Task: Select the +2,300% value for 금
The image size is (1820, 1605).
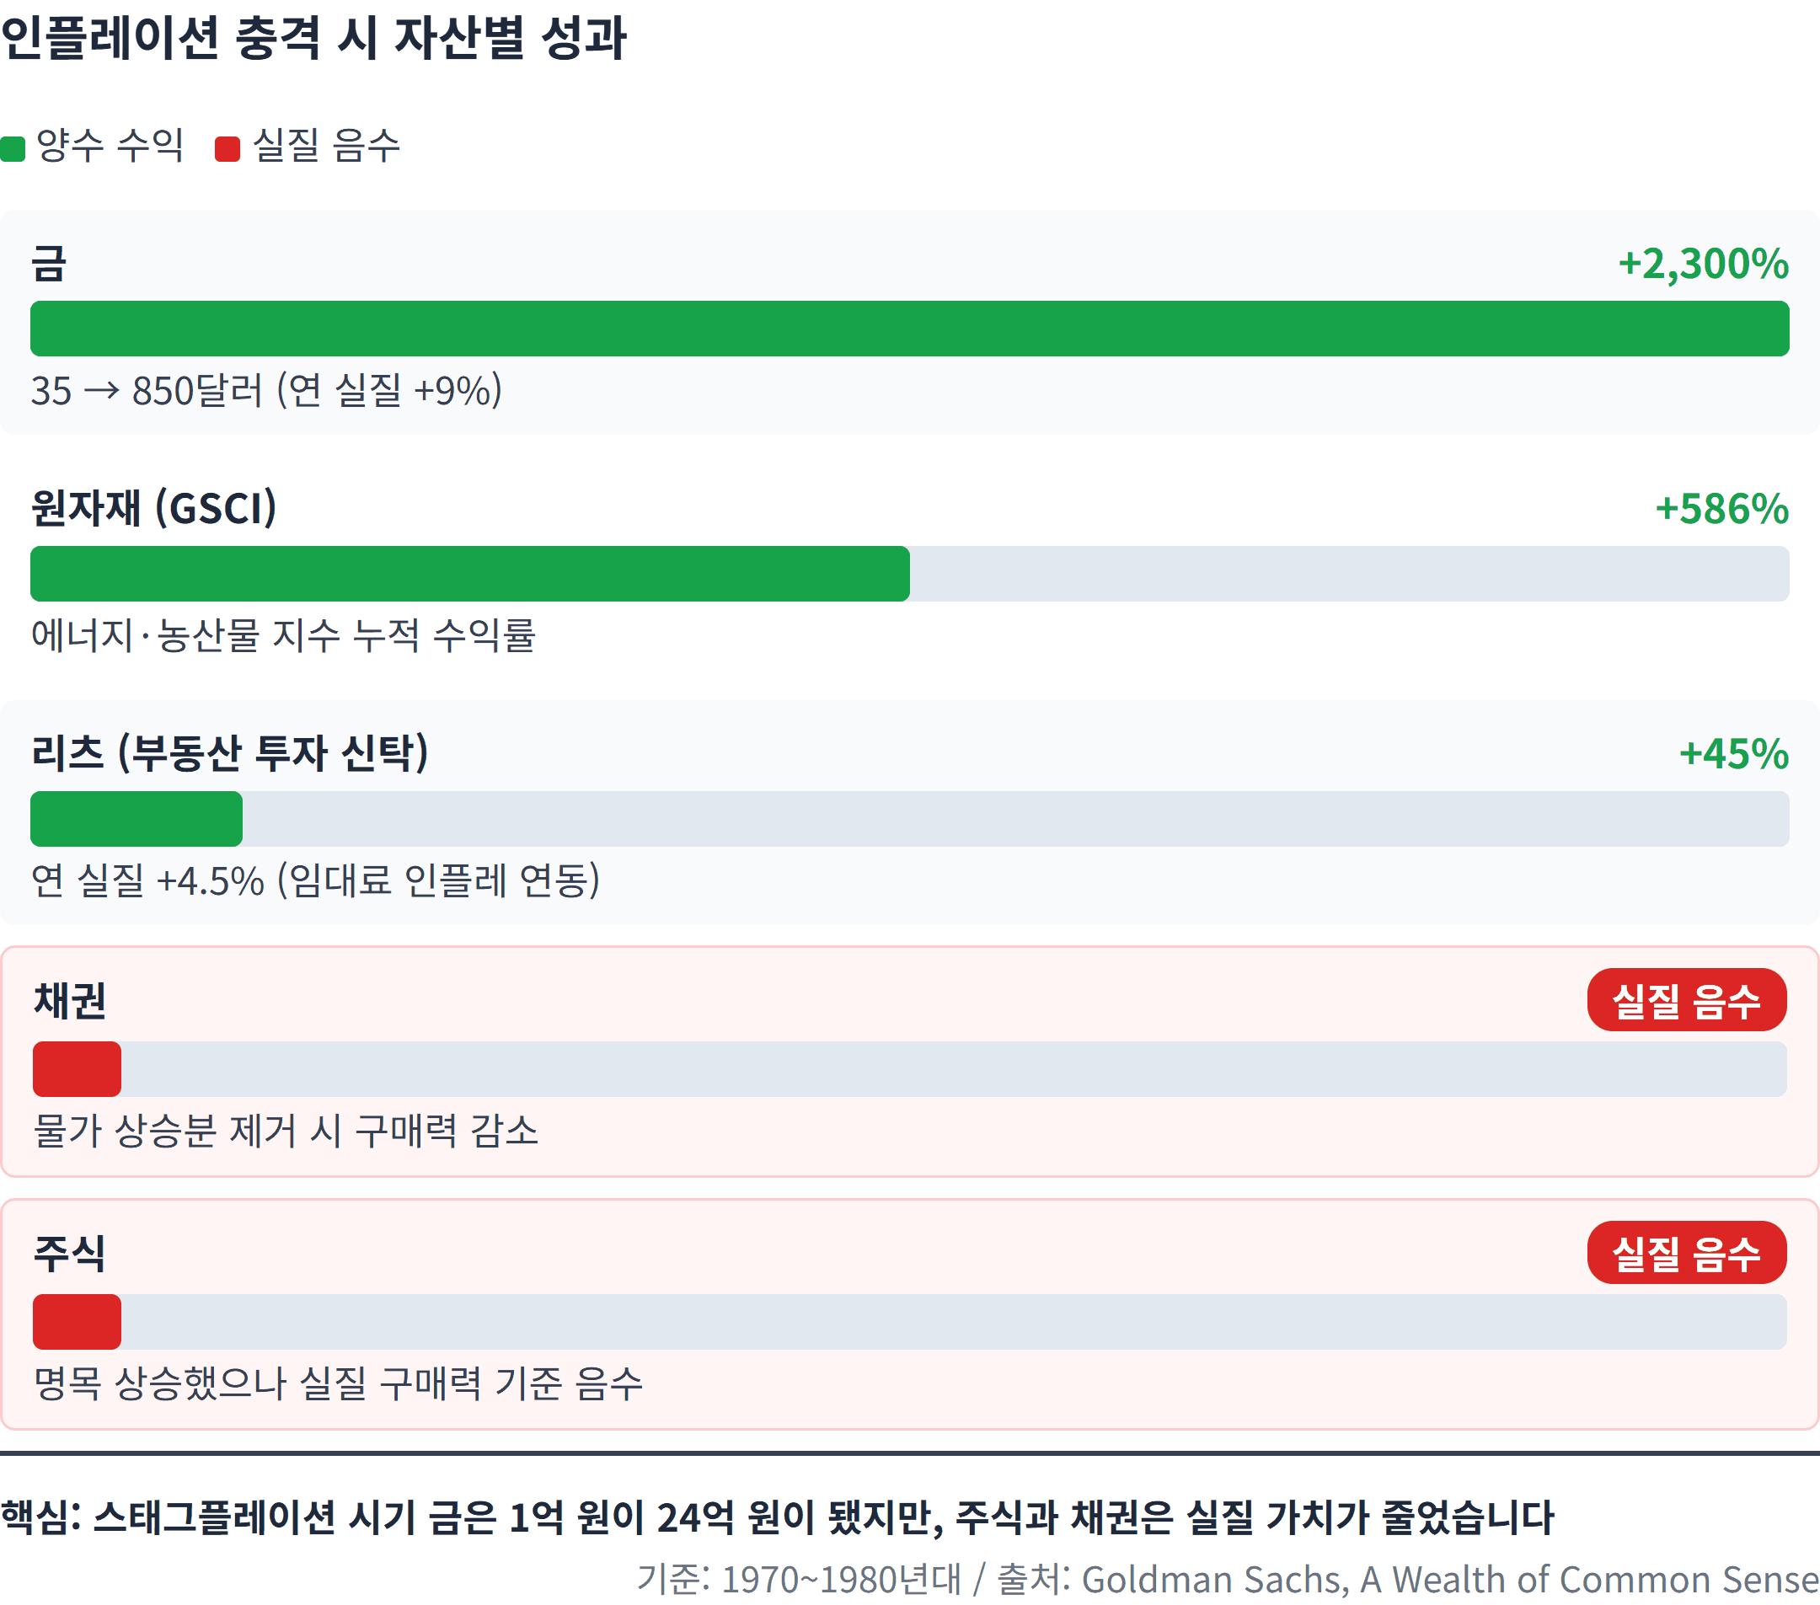Action: (1704, 264)
